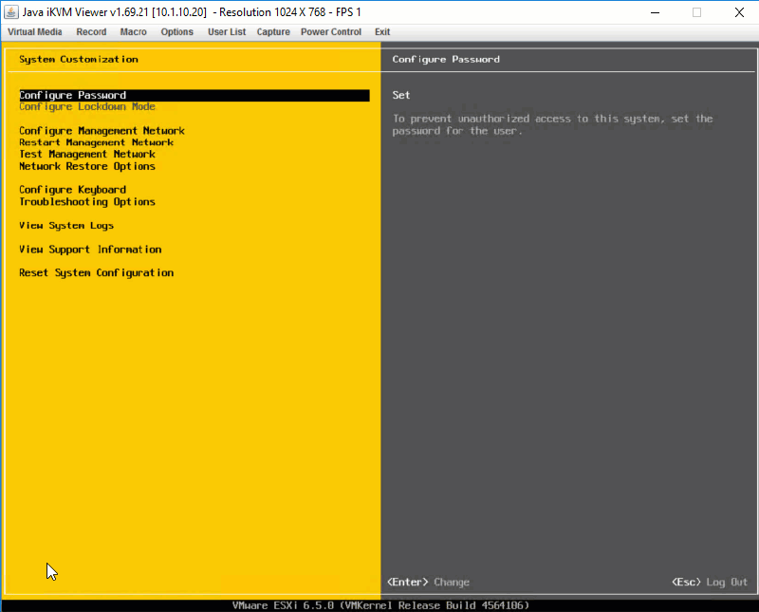Select Configure Password in the console
This screenshot has height=612, width=759.
pos(72,95)
